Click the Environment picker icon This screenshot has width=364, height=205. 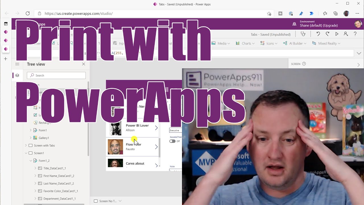(294, 24)
